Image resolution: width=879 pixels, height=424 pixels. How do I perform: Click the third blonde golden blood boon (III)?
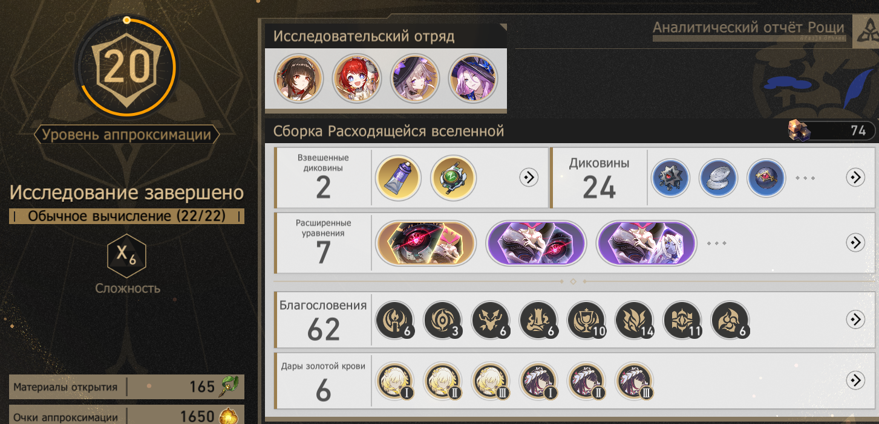coord(491,381)
